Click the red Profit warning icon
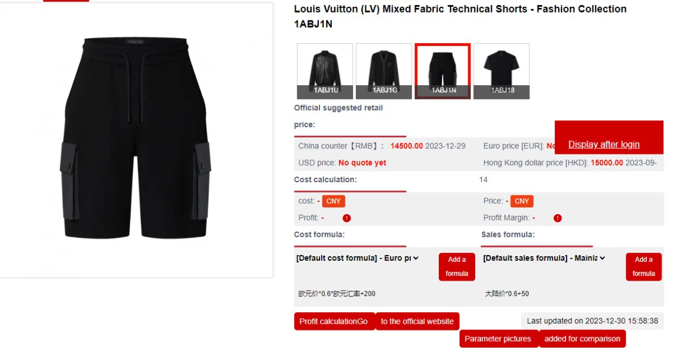 point(347,218)
